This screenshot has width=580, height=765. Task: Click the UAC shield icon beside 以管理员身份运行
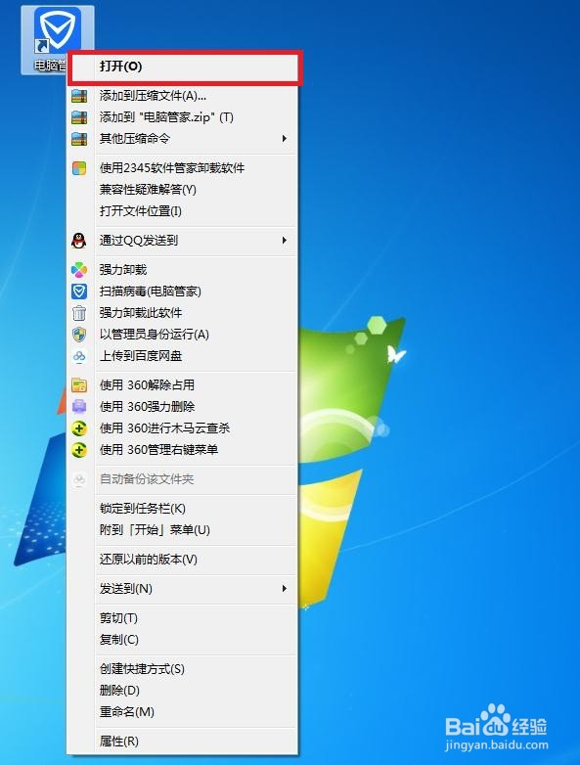pyautogui.click(x=79, y=335)
